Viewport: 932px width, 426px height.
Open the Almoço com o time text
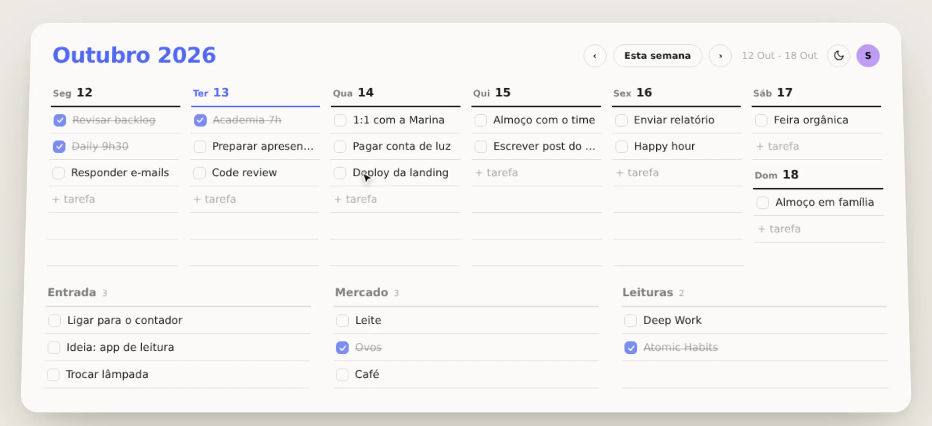[x=544, y=120]
